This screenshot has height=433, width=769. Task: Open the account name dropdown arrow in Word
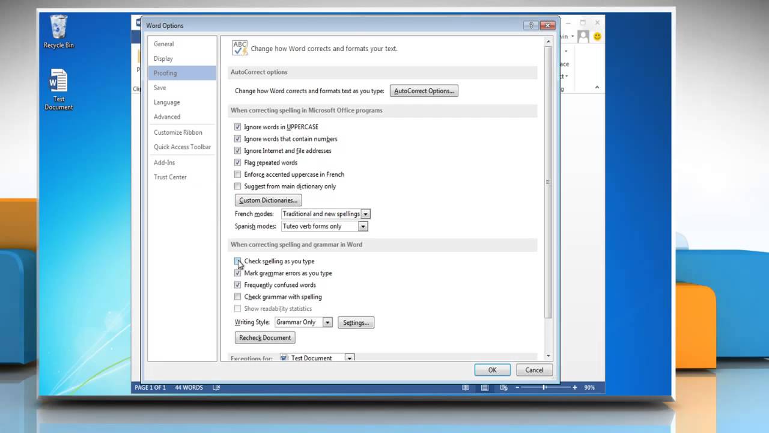[x=573, y=37]
